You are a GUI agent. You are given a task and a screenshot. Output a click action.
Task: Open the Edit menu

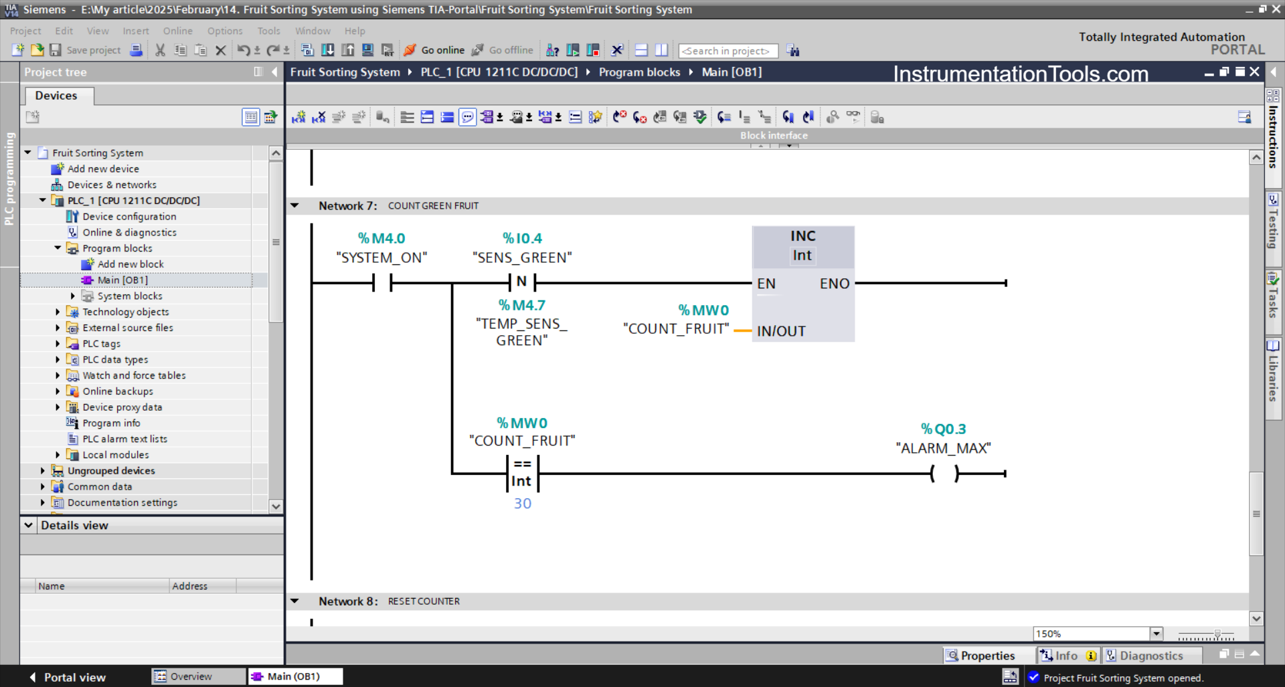[x=64, y=31]
